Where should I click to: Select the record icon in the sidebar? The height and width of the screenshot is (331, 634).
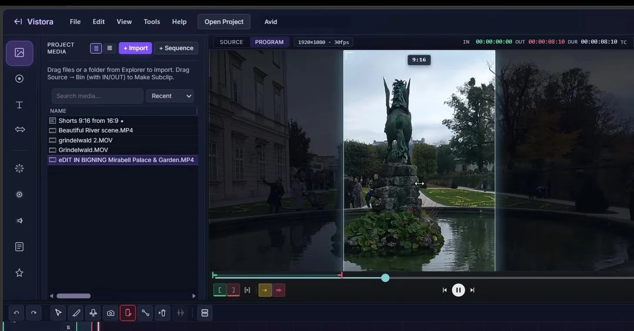click(x=19, y=79)
